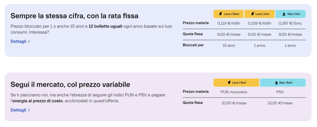This screenshot has width=317, height=127.
Task: Click the PUN monorario price cell
Action: (x=234, y=92)
